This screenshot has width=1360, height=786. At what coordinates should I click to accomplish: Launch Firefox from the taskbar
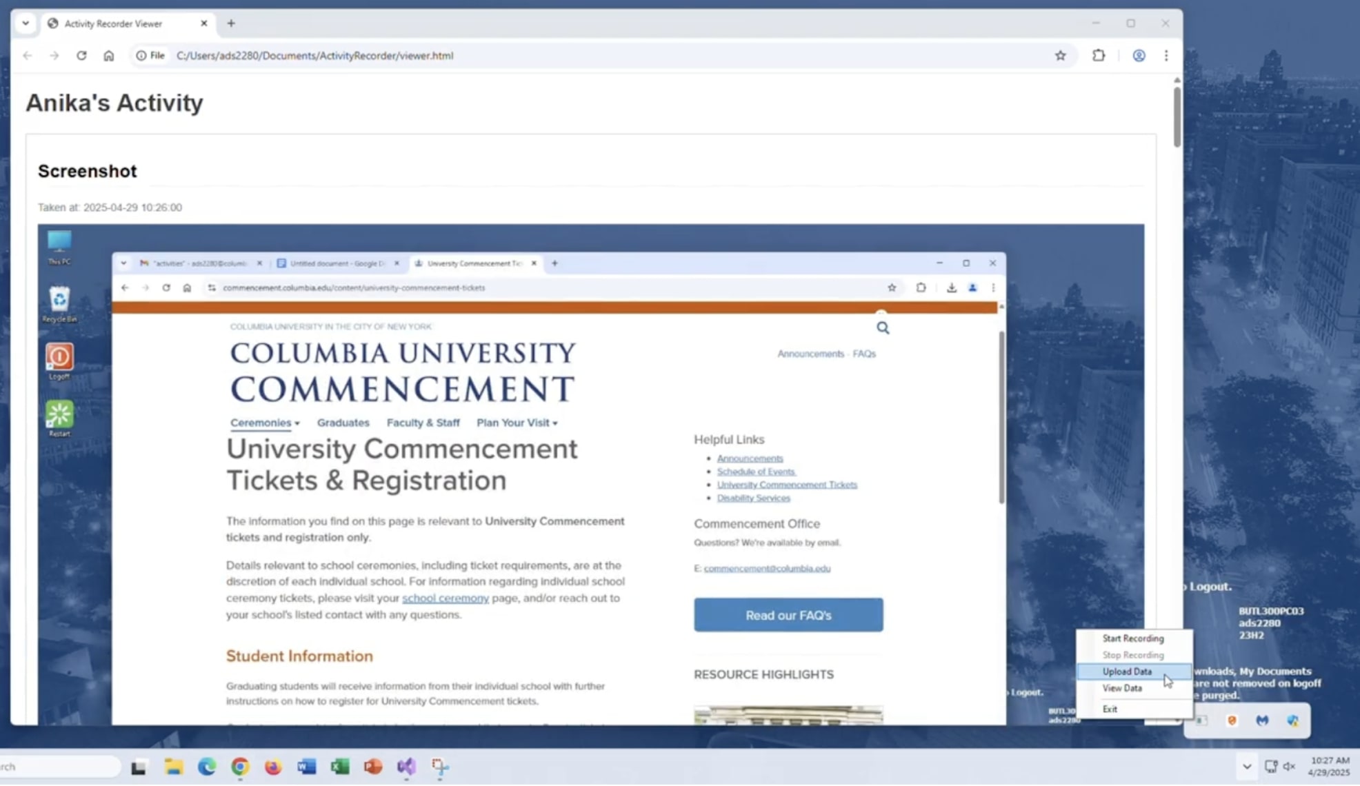tap(273, 767)
